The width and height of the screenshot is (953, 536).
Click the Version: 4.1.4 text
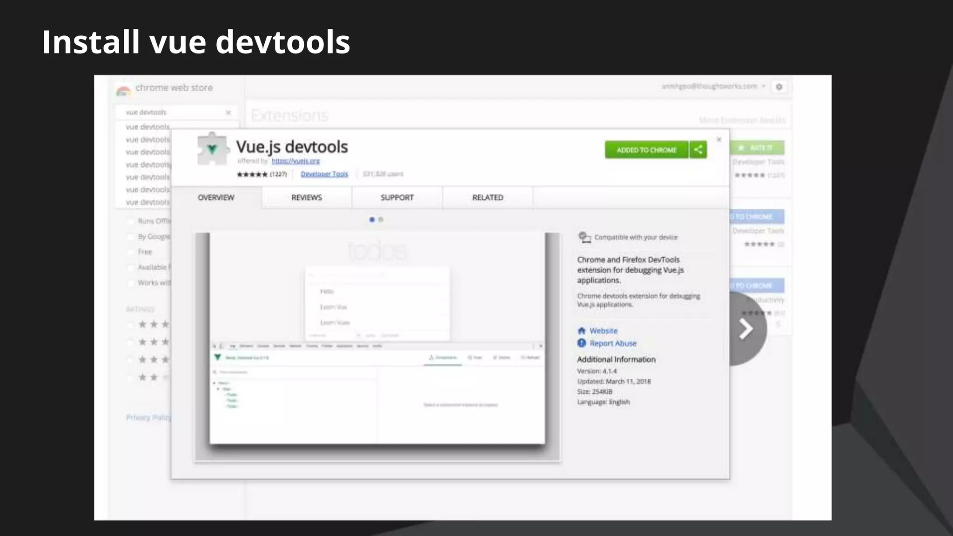[597, 371]
